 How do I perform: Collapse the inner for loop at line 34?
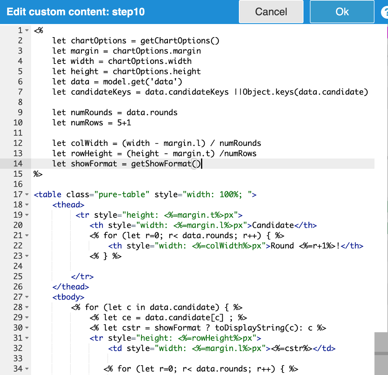[27, 369]
